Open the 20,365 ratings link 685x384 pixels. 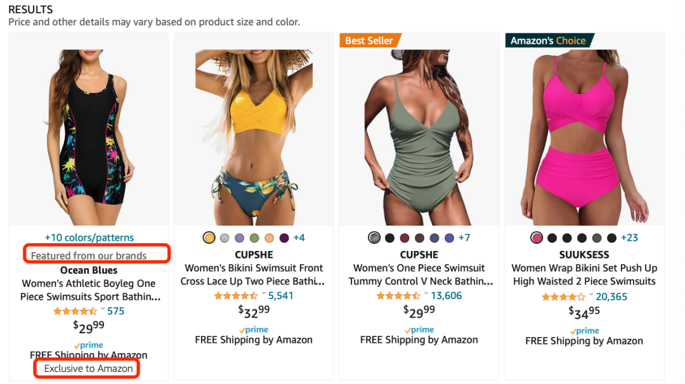click(611, 297)
